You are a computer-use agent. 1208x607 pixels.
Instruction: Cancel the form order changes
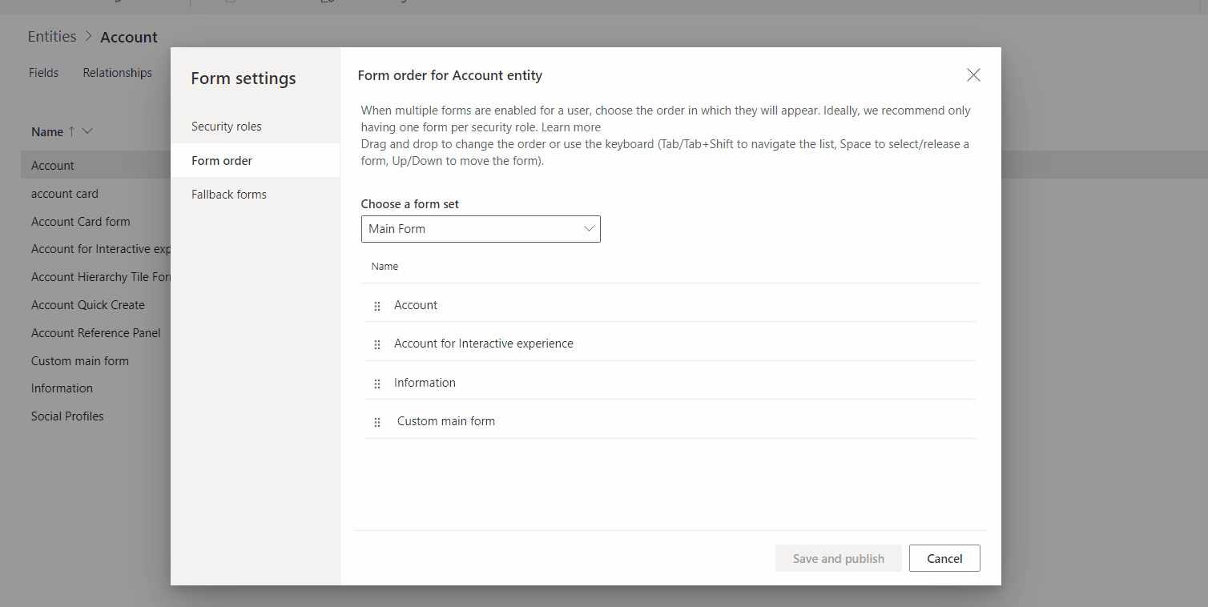pos(944,558)
